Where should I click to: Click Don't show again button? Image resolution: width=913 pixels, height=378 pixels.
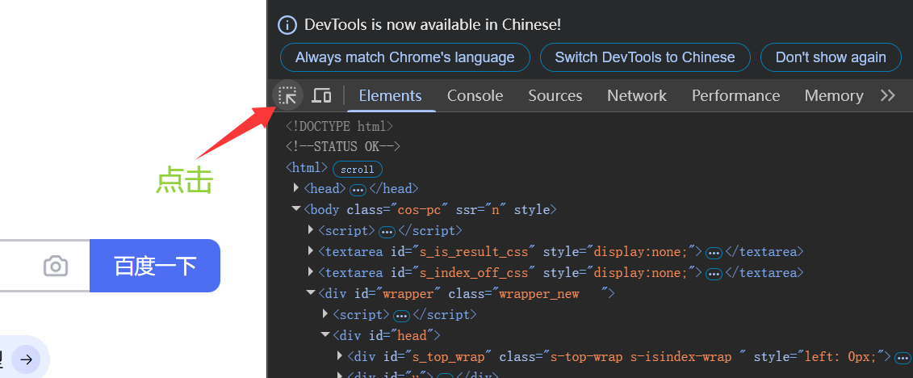[x=831, y=57]
